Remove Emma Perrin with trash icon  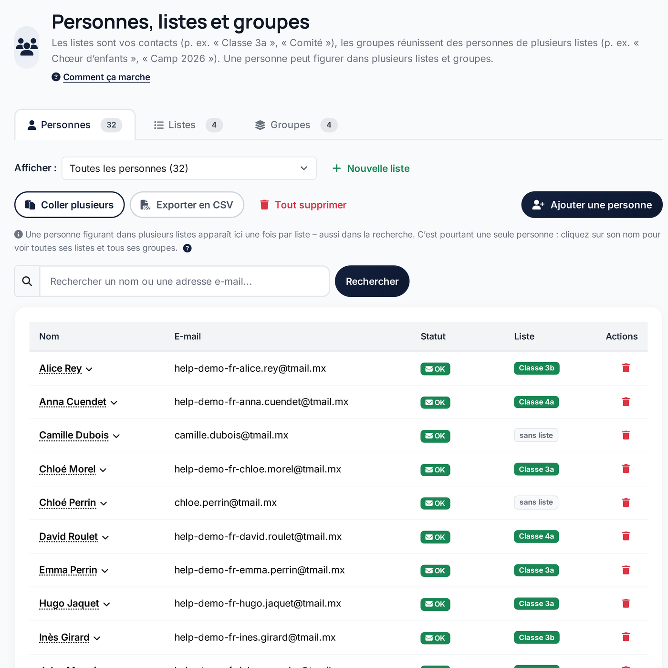tap(626, 570)
